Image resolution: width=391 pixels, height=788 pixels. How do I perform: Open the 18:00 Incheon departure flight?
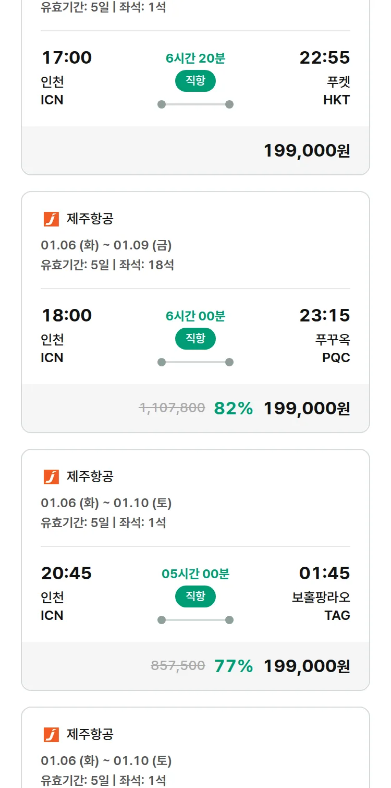point(67,315)
